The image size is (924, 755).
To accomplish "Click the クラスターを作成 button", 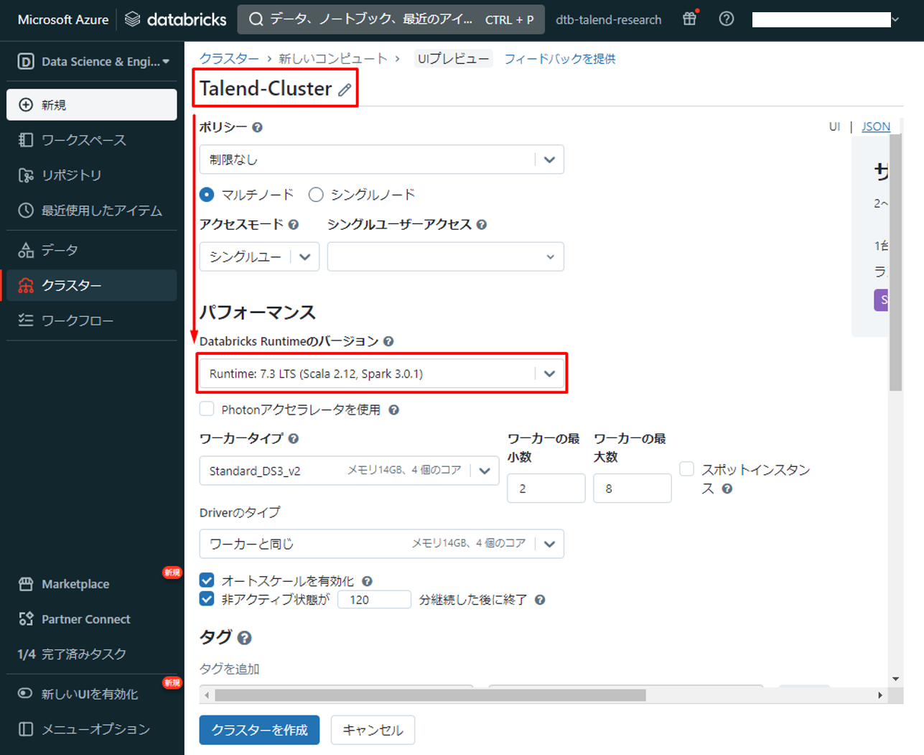I will tap(259, 730).
